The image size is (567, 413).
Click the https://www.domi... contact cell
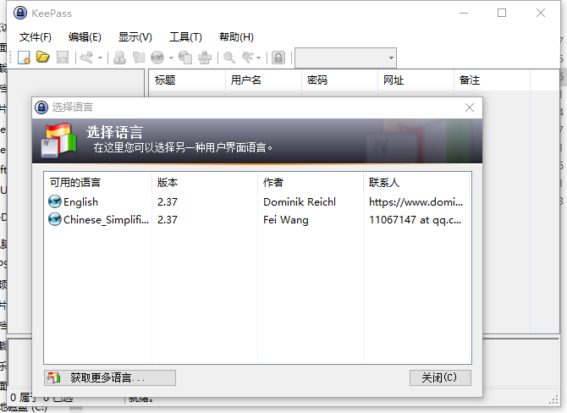click(416, 201)
